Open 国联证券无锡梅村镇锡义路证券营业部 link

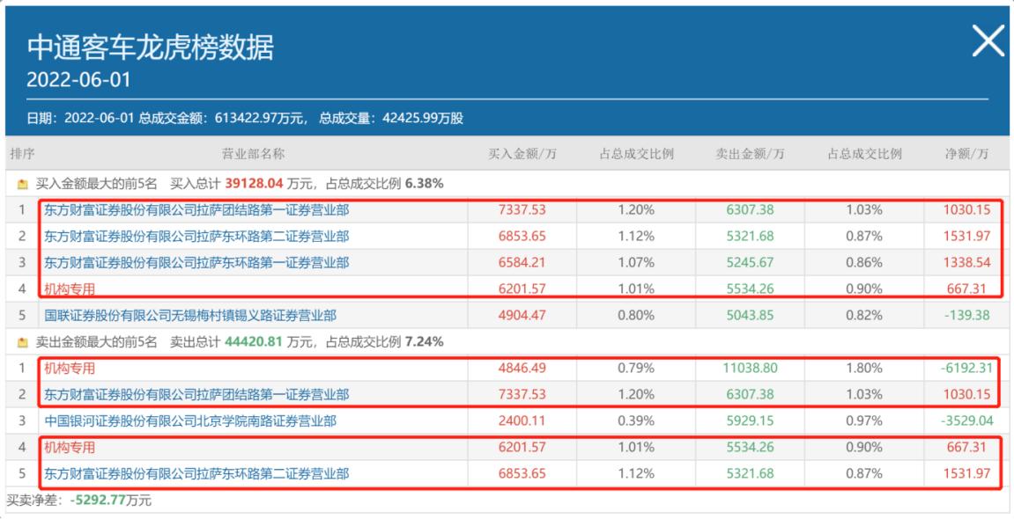point(189,315)
